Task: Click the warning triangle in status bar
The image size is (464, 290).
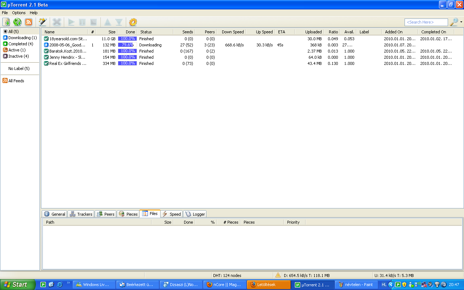Action: [278, 275]
